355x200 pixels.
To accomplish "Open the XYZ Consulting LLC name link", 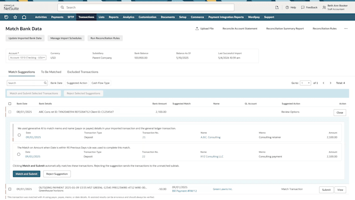I will pos(211,157).
